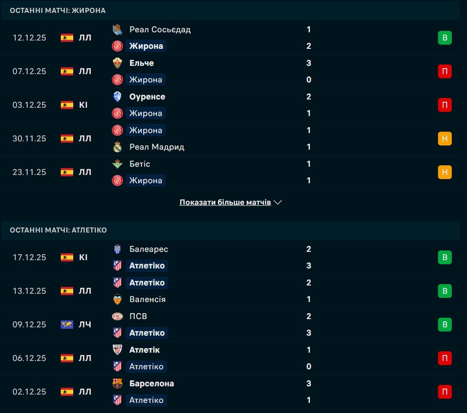Click the Betis club crest icon
The height and width of the screenshot is (413, 467).
(117, 164)
